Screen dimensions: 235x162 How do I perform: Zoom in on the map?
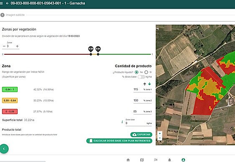tap(160, 134)
